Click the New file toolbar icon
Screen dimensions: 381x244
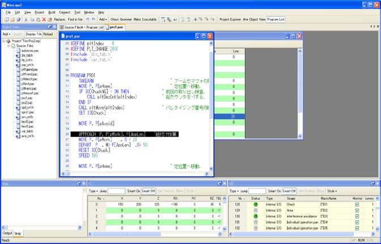(x=7, y=19)
